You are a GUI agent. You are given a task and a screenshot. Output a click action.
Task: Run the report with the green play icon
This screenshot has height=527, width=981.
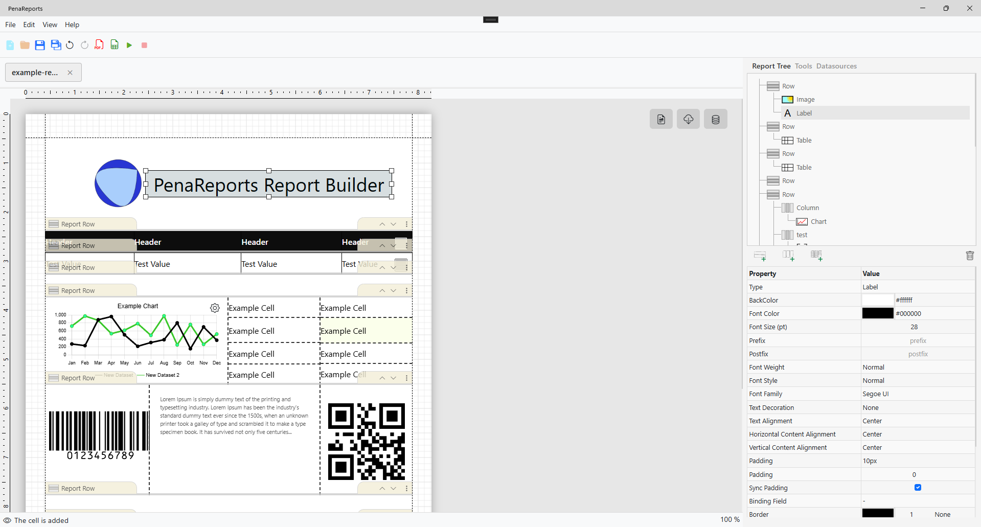[129, 45]
